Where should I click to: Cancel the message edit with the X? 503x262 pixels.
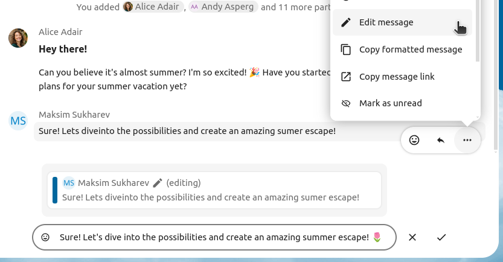pos(412,237)
